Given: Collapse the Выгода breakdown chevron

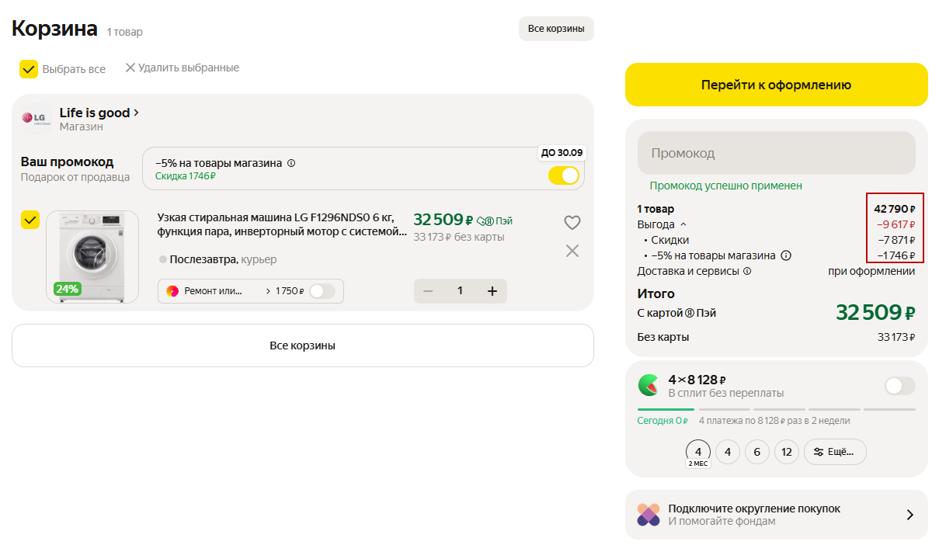Looking at the screenshot, I should [x=683, y=224].
